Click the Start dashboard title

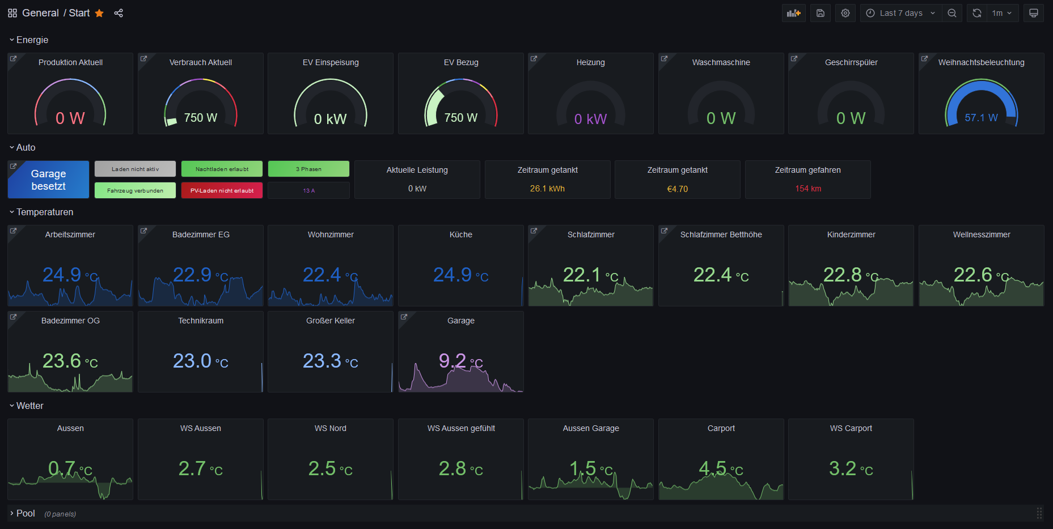[x=79, y=13]
